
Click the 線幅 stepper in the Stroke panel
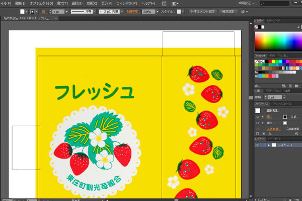pyautogui.click(x=265, y=97)
